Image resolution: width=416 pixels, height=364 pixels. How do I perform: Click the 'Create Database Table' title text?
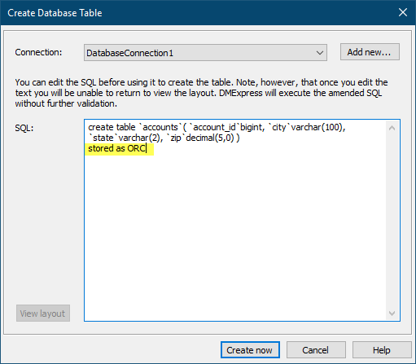[55, 13]
